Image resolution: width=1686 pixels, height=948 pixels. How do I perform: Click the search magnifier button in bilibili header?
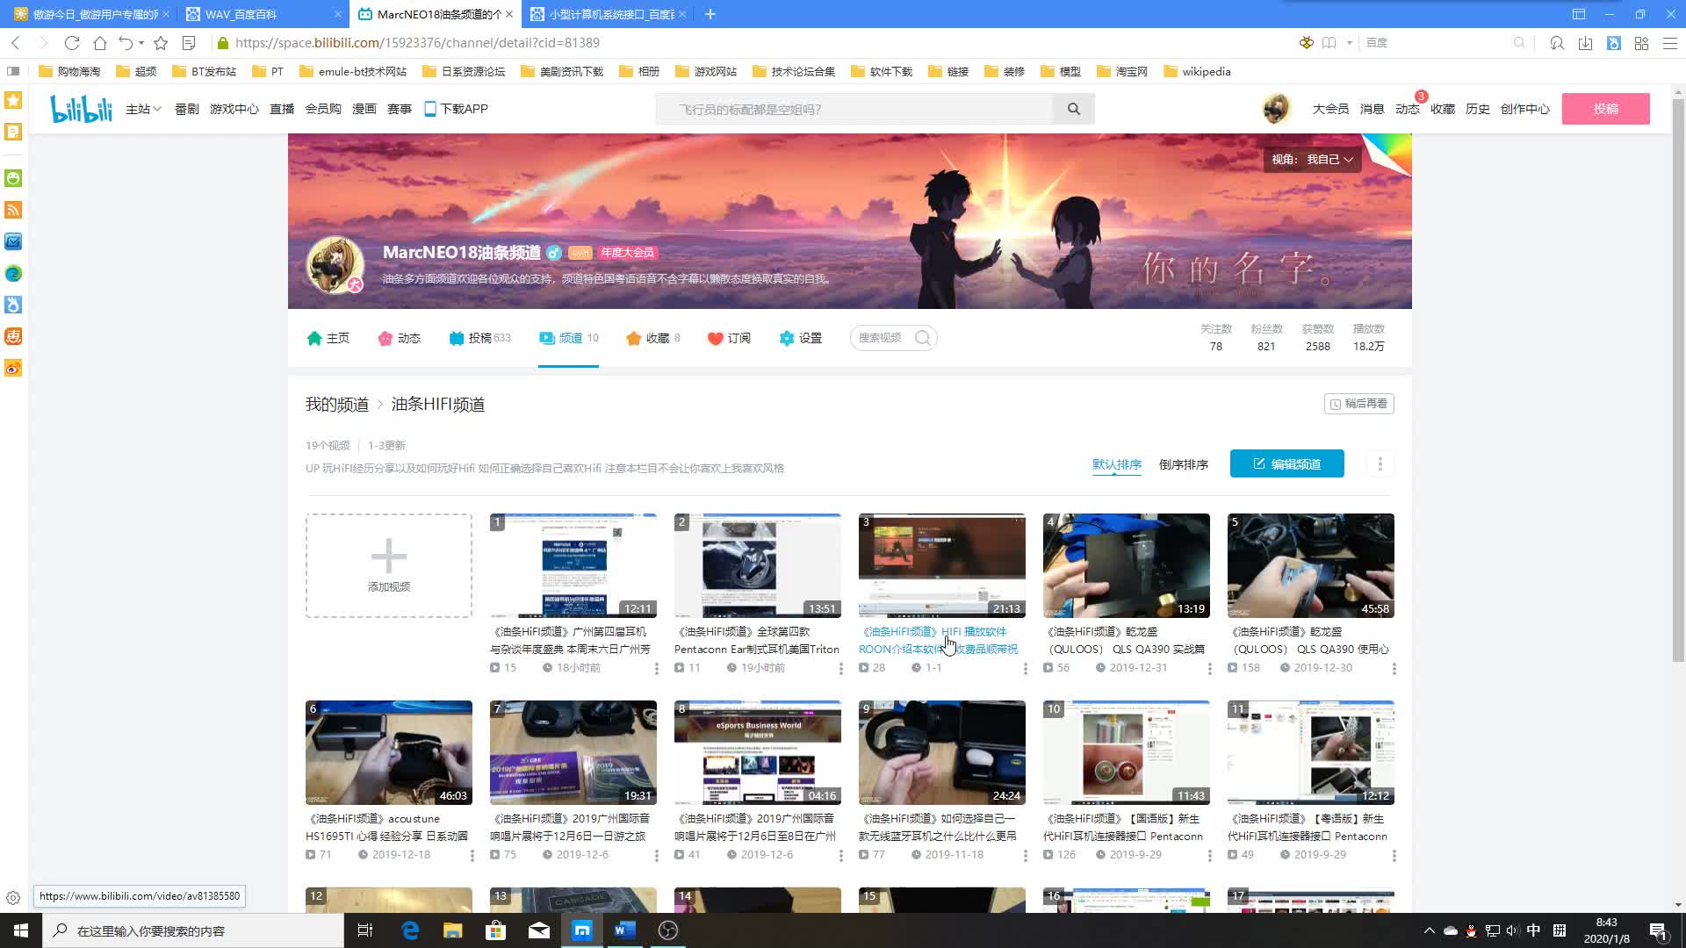[1073, 109]
